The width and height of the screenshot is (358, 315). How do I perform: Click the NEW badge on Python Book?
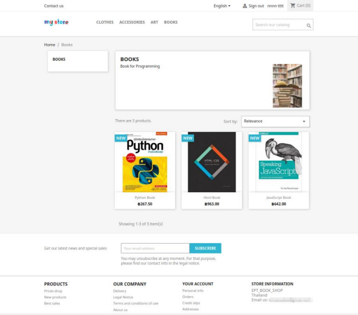121,138
